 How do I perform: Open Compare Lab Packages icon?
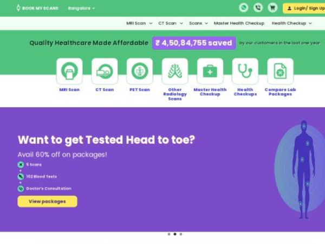click(280, 72)
